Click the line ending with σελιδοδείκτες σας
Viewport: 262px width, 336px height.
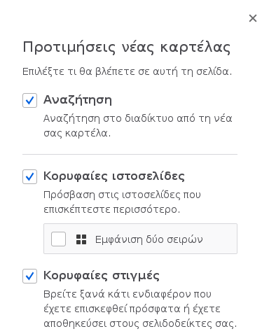click(140, 323)
